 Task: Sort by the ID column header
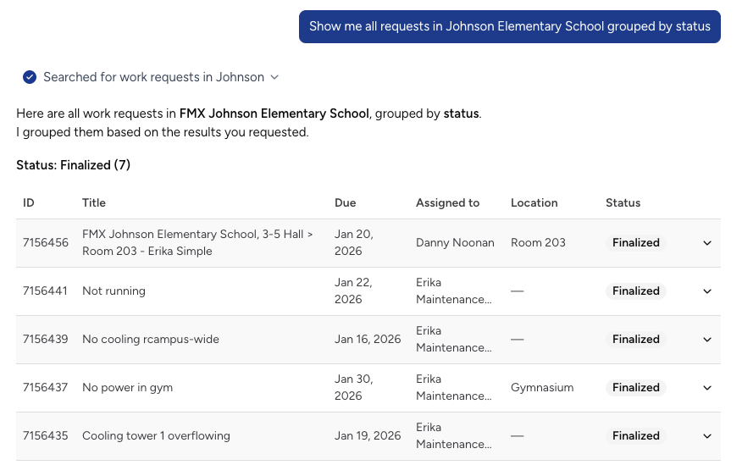tap(29, 203)
